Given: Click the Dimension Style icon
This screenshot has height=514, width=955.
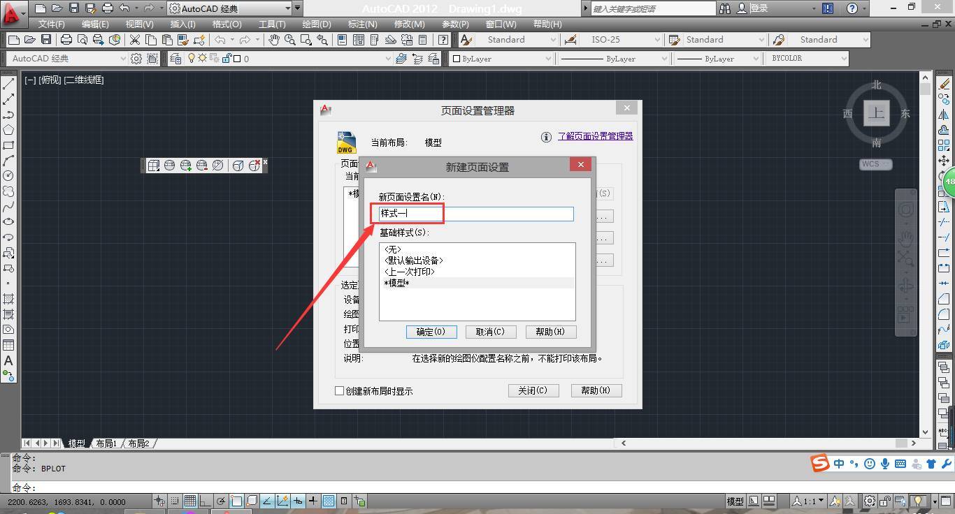Looking at the screenshot, I should click(x=571, y=40).
